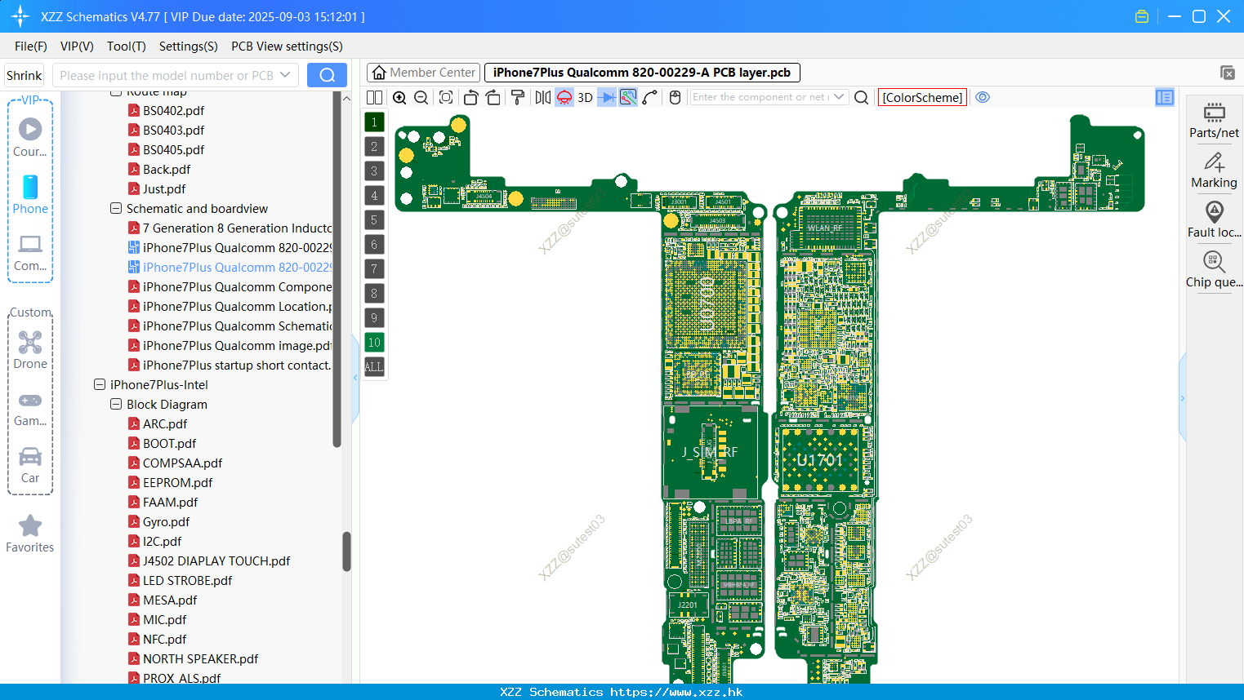This screenshot has width=1244, height=700.
Task: Open the PCB View settings menu
Action: [x=287, y=47]
